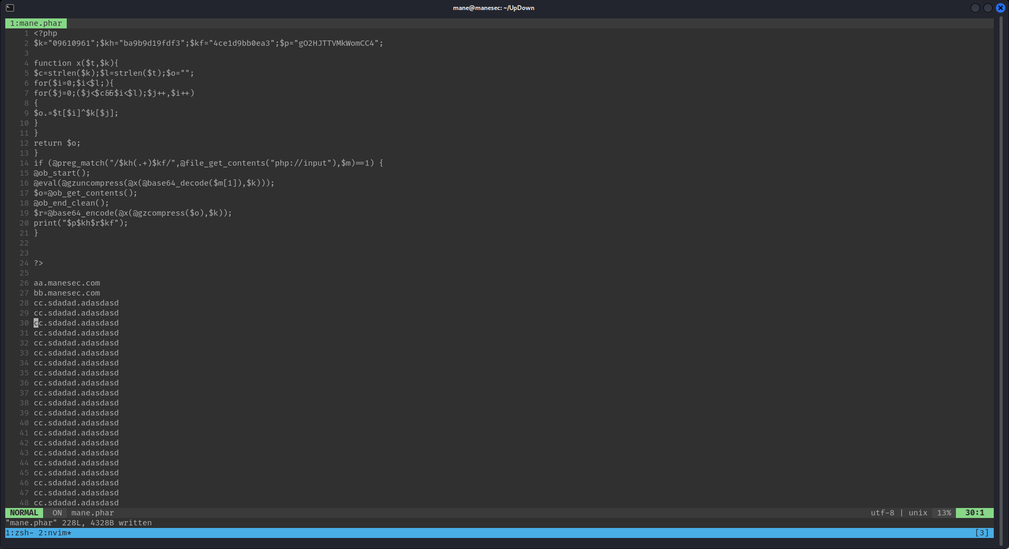Click the return $o; line
Image resolution: width=1009 pixels, height=549 pixels.
tap(57, 143)
